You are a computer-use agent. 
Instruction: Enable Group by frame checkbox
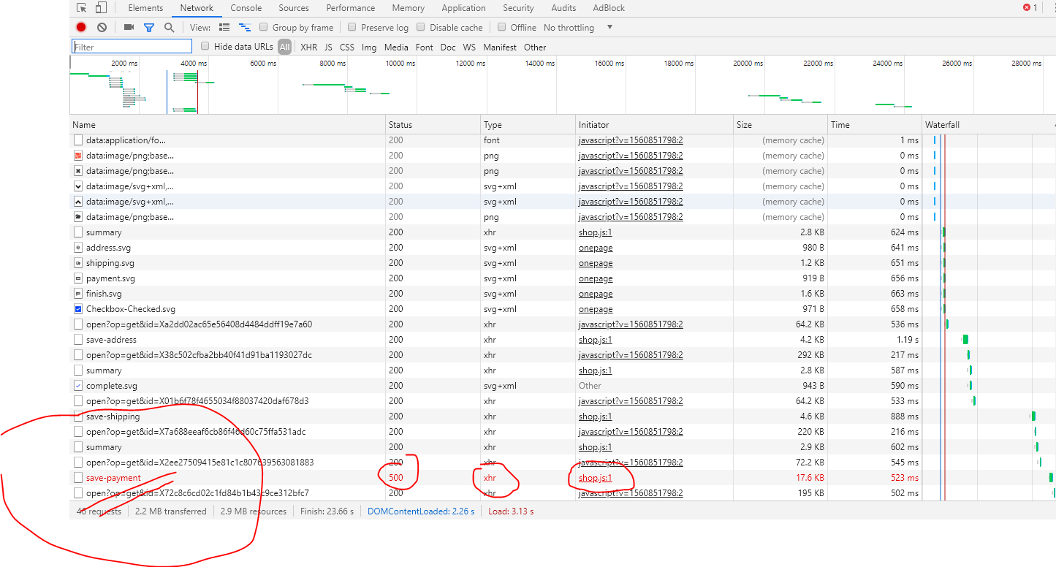pos(263,27)
